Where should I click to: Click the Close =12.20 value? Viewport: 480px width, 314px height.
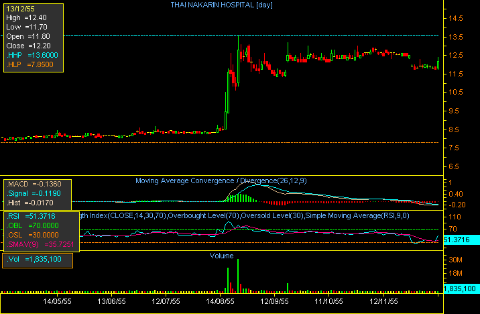pos(28,46)
